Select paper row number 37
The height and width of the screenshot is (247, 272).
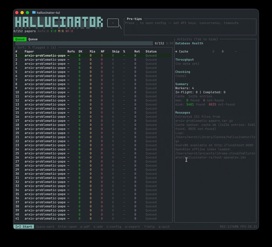tap(93, 202)
